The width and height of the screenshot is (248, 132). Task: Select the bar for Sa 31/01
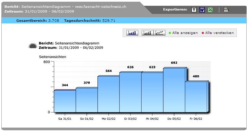(65, 101)
